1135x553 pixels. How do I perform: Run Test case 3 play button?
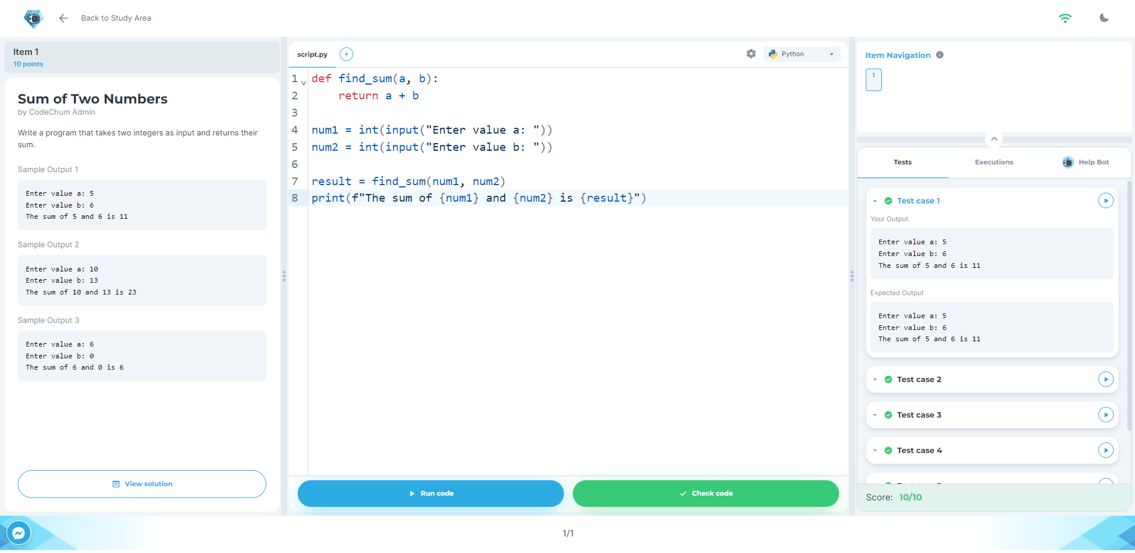[x=1105, y=415]
